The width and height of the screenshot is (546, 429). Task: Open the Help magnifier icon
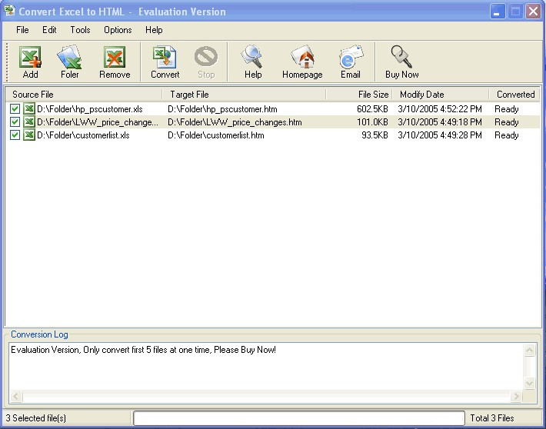[x=252, y=57]
